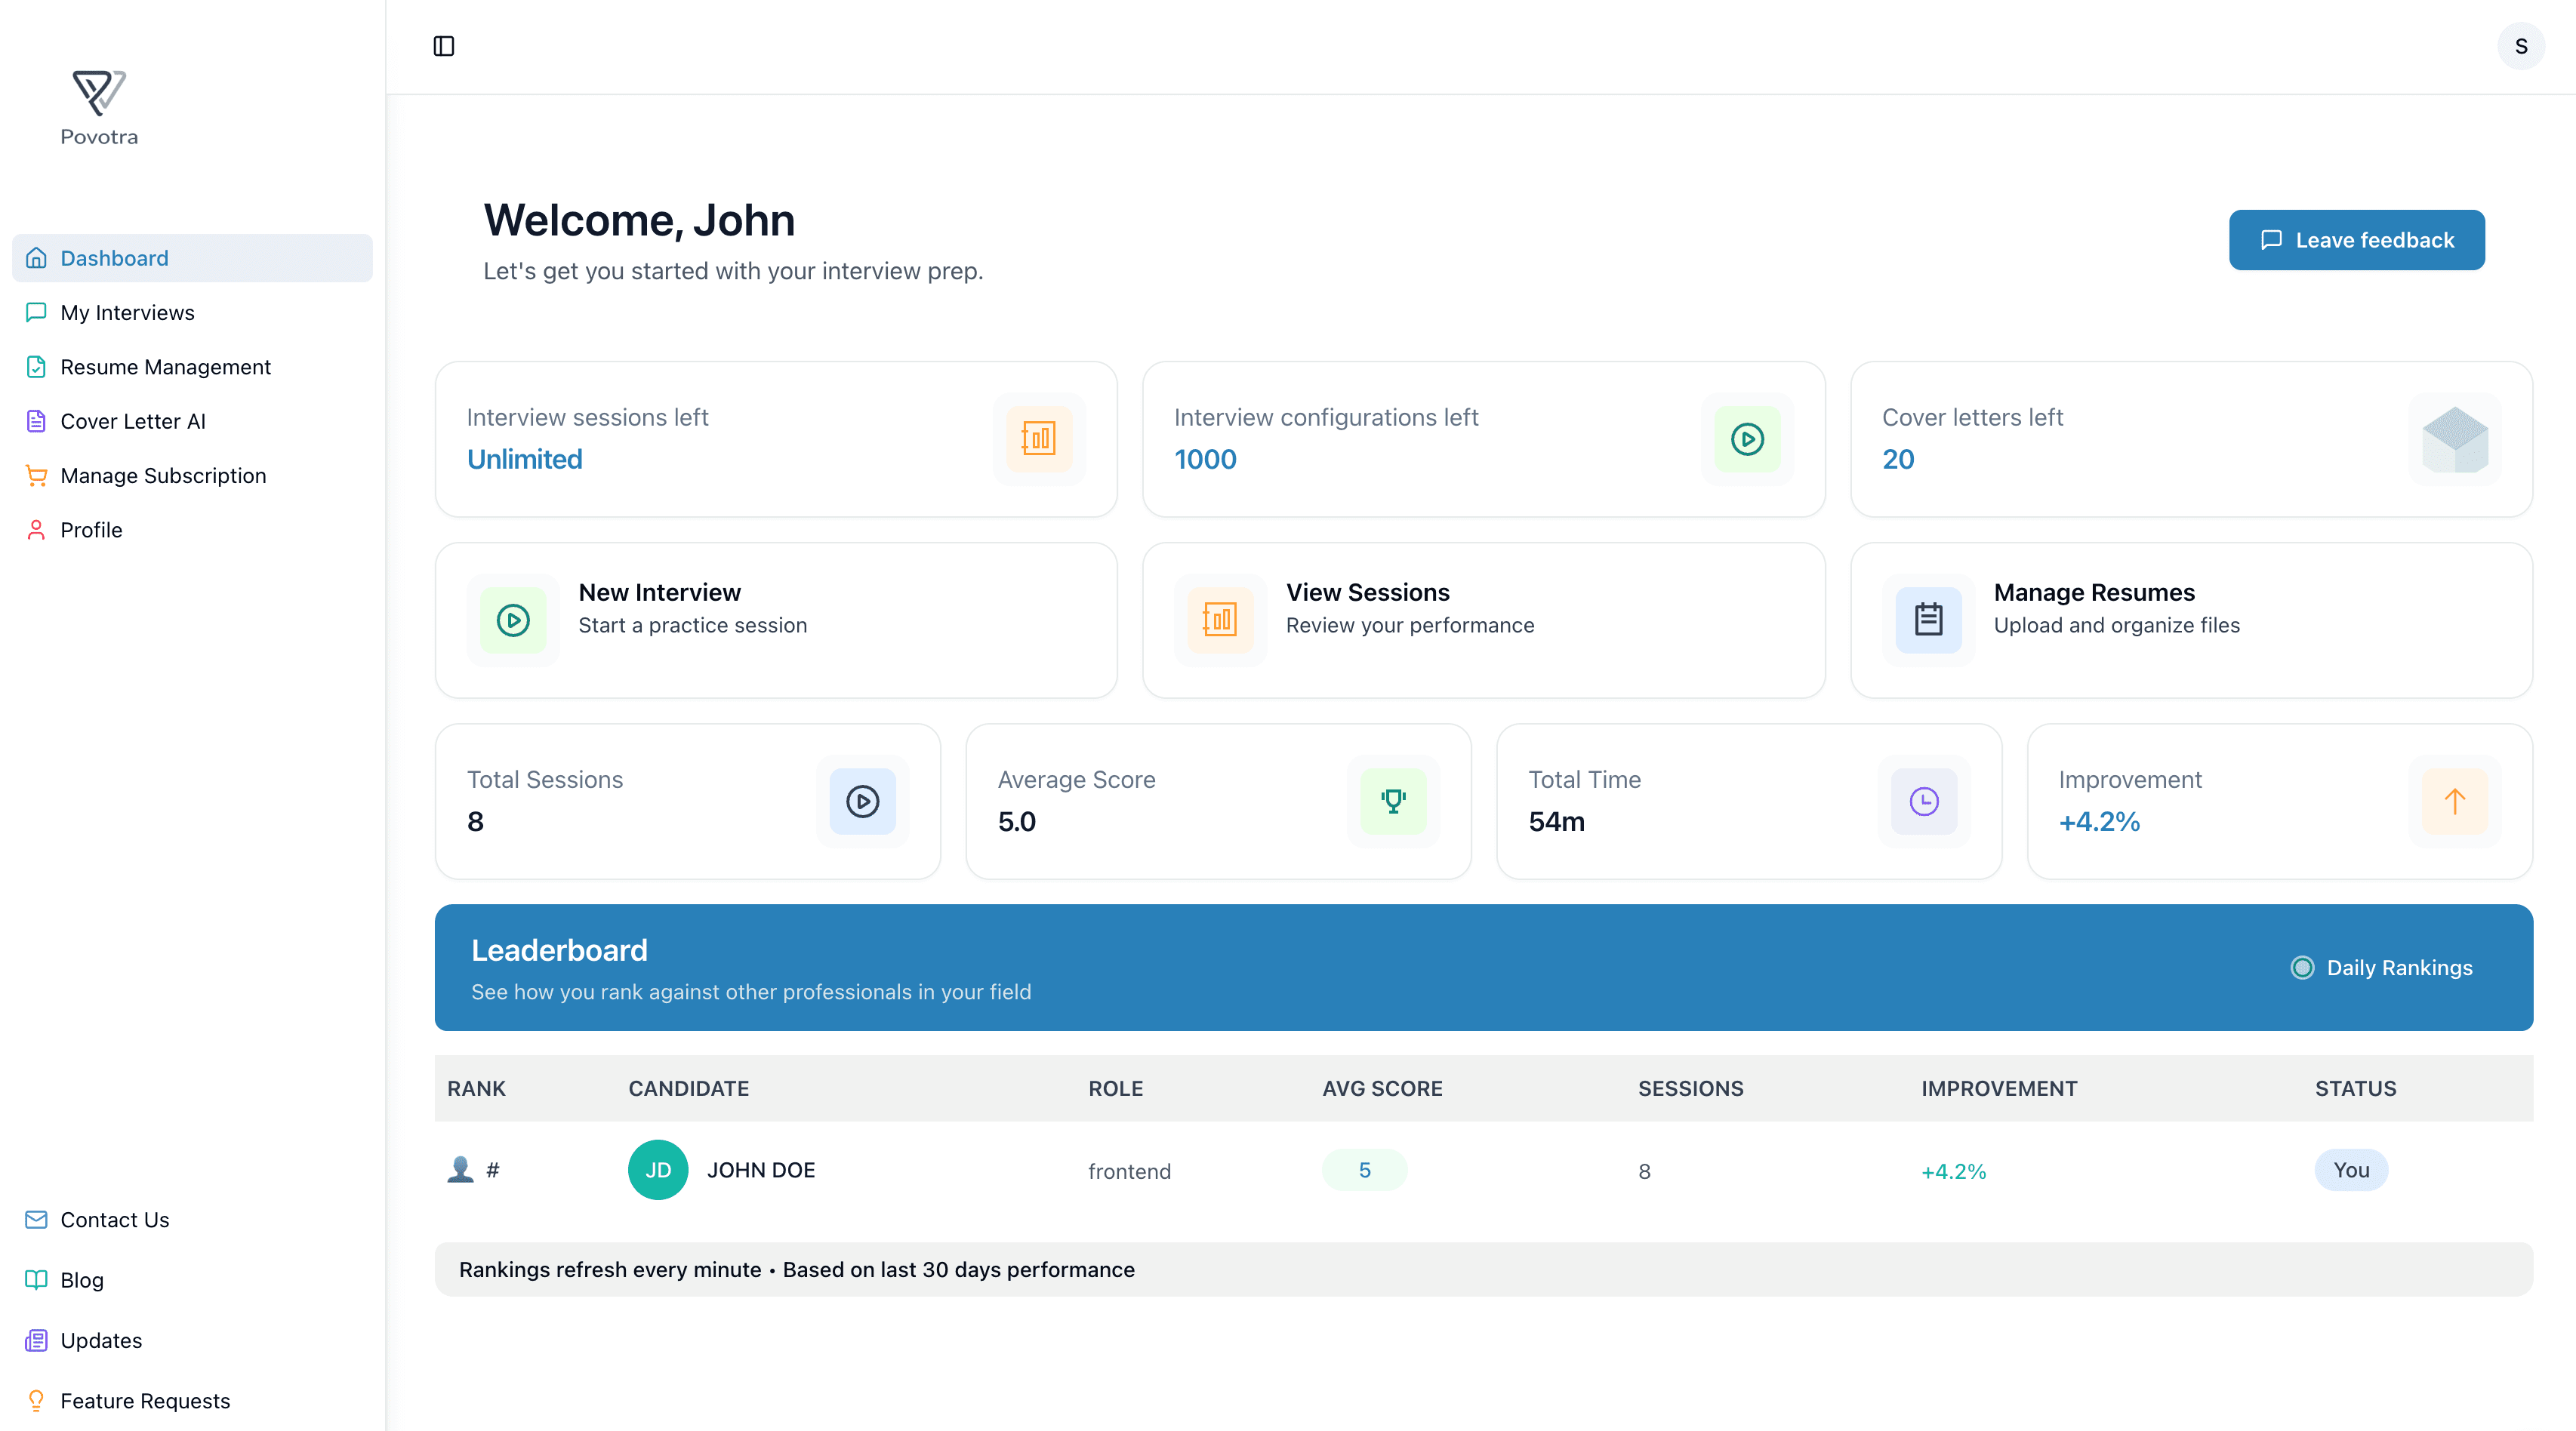Click the Blog book icon
This screenshot has width=2576, height=1431.
[x=36, y=1280]
